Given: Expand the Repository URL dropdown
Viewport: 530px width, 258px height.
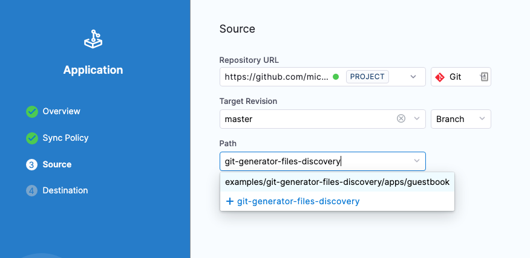Looking at the screenshot, I should pyautogui.click(x=413, y=77).
